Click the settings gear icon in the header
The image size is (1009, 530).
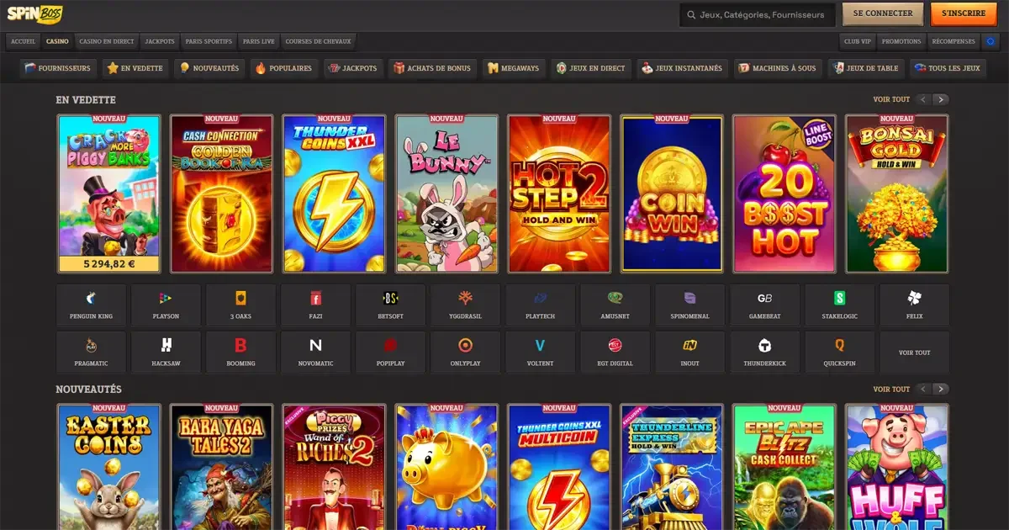990,41
